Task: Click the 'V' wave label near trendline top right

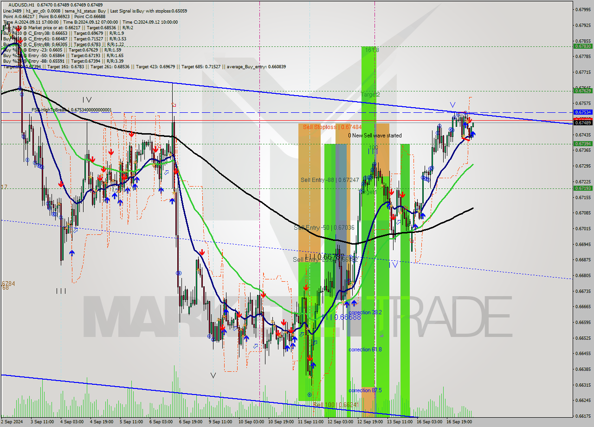Action: (x=452, y=105)
